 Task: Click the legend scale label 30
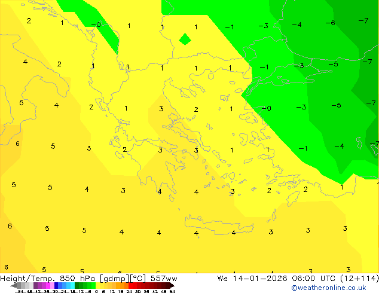137,291
